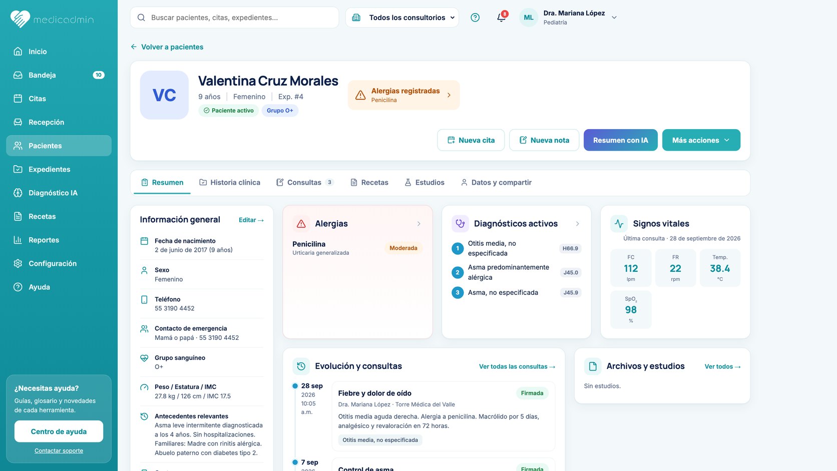The height and width of the screenshot is (471, 837).
Task: Expand the Alergias card chevron
Action: [x=419, y=224]
